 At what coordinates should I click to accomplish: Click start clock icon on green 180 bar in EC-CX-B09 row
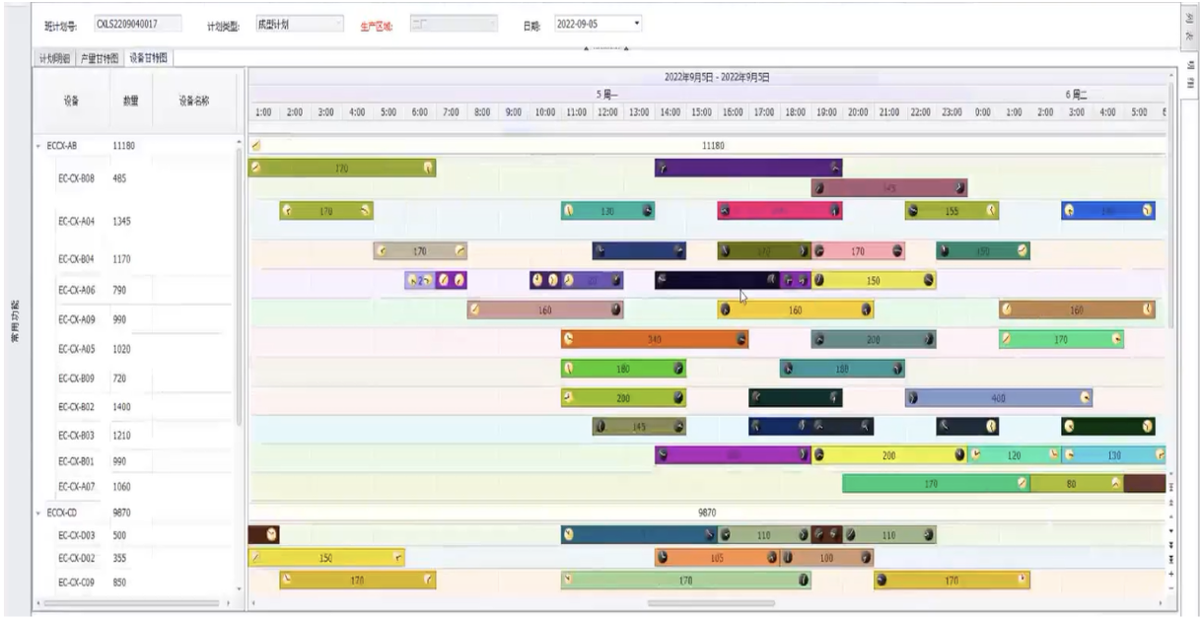point(569,369)
